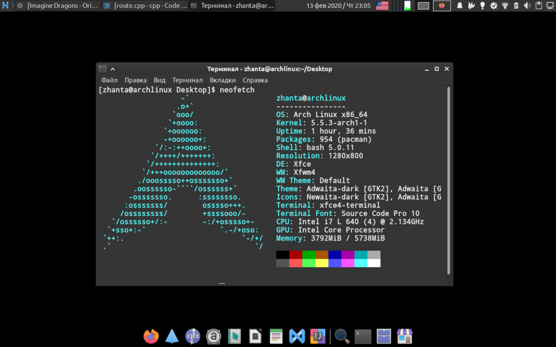The width and height of the screenshot is (556, 347).
Task: Maximize the terminal window
Action: point(436,69)
